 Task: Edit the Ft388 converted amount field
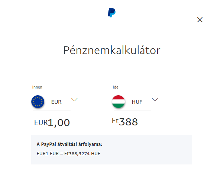pyautogui.click(x=125, y=122)
